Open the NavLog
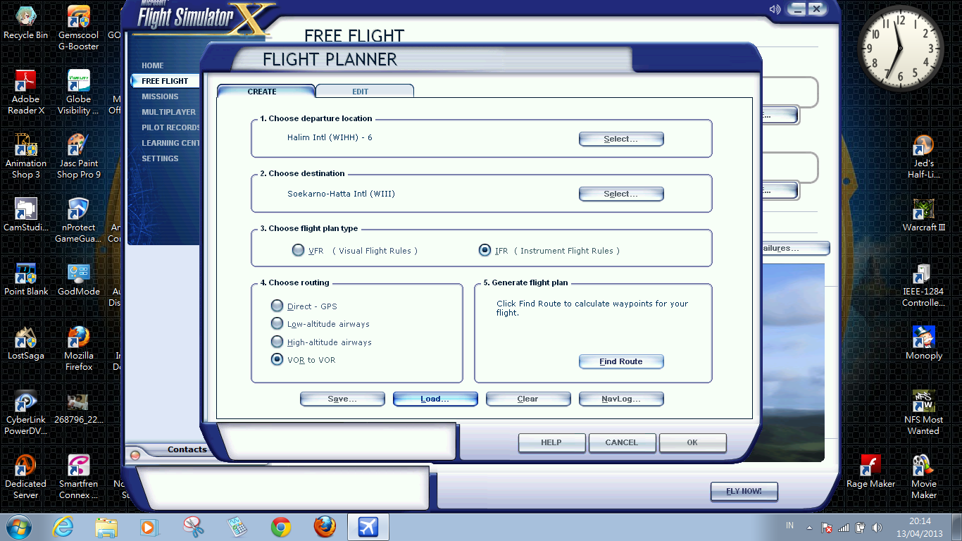The height and width of the screenshot is (541, 962). coord(621,399)
